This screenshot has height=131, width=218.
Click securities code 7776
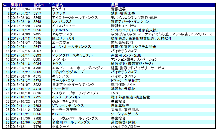37,126
